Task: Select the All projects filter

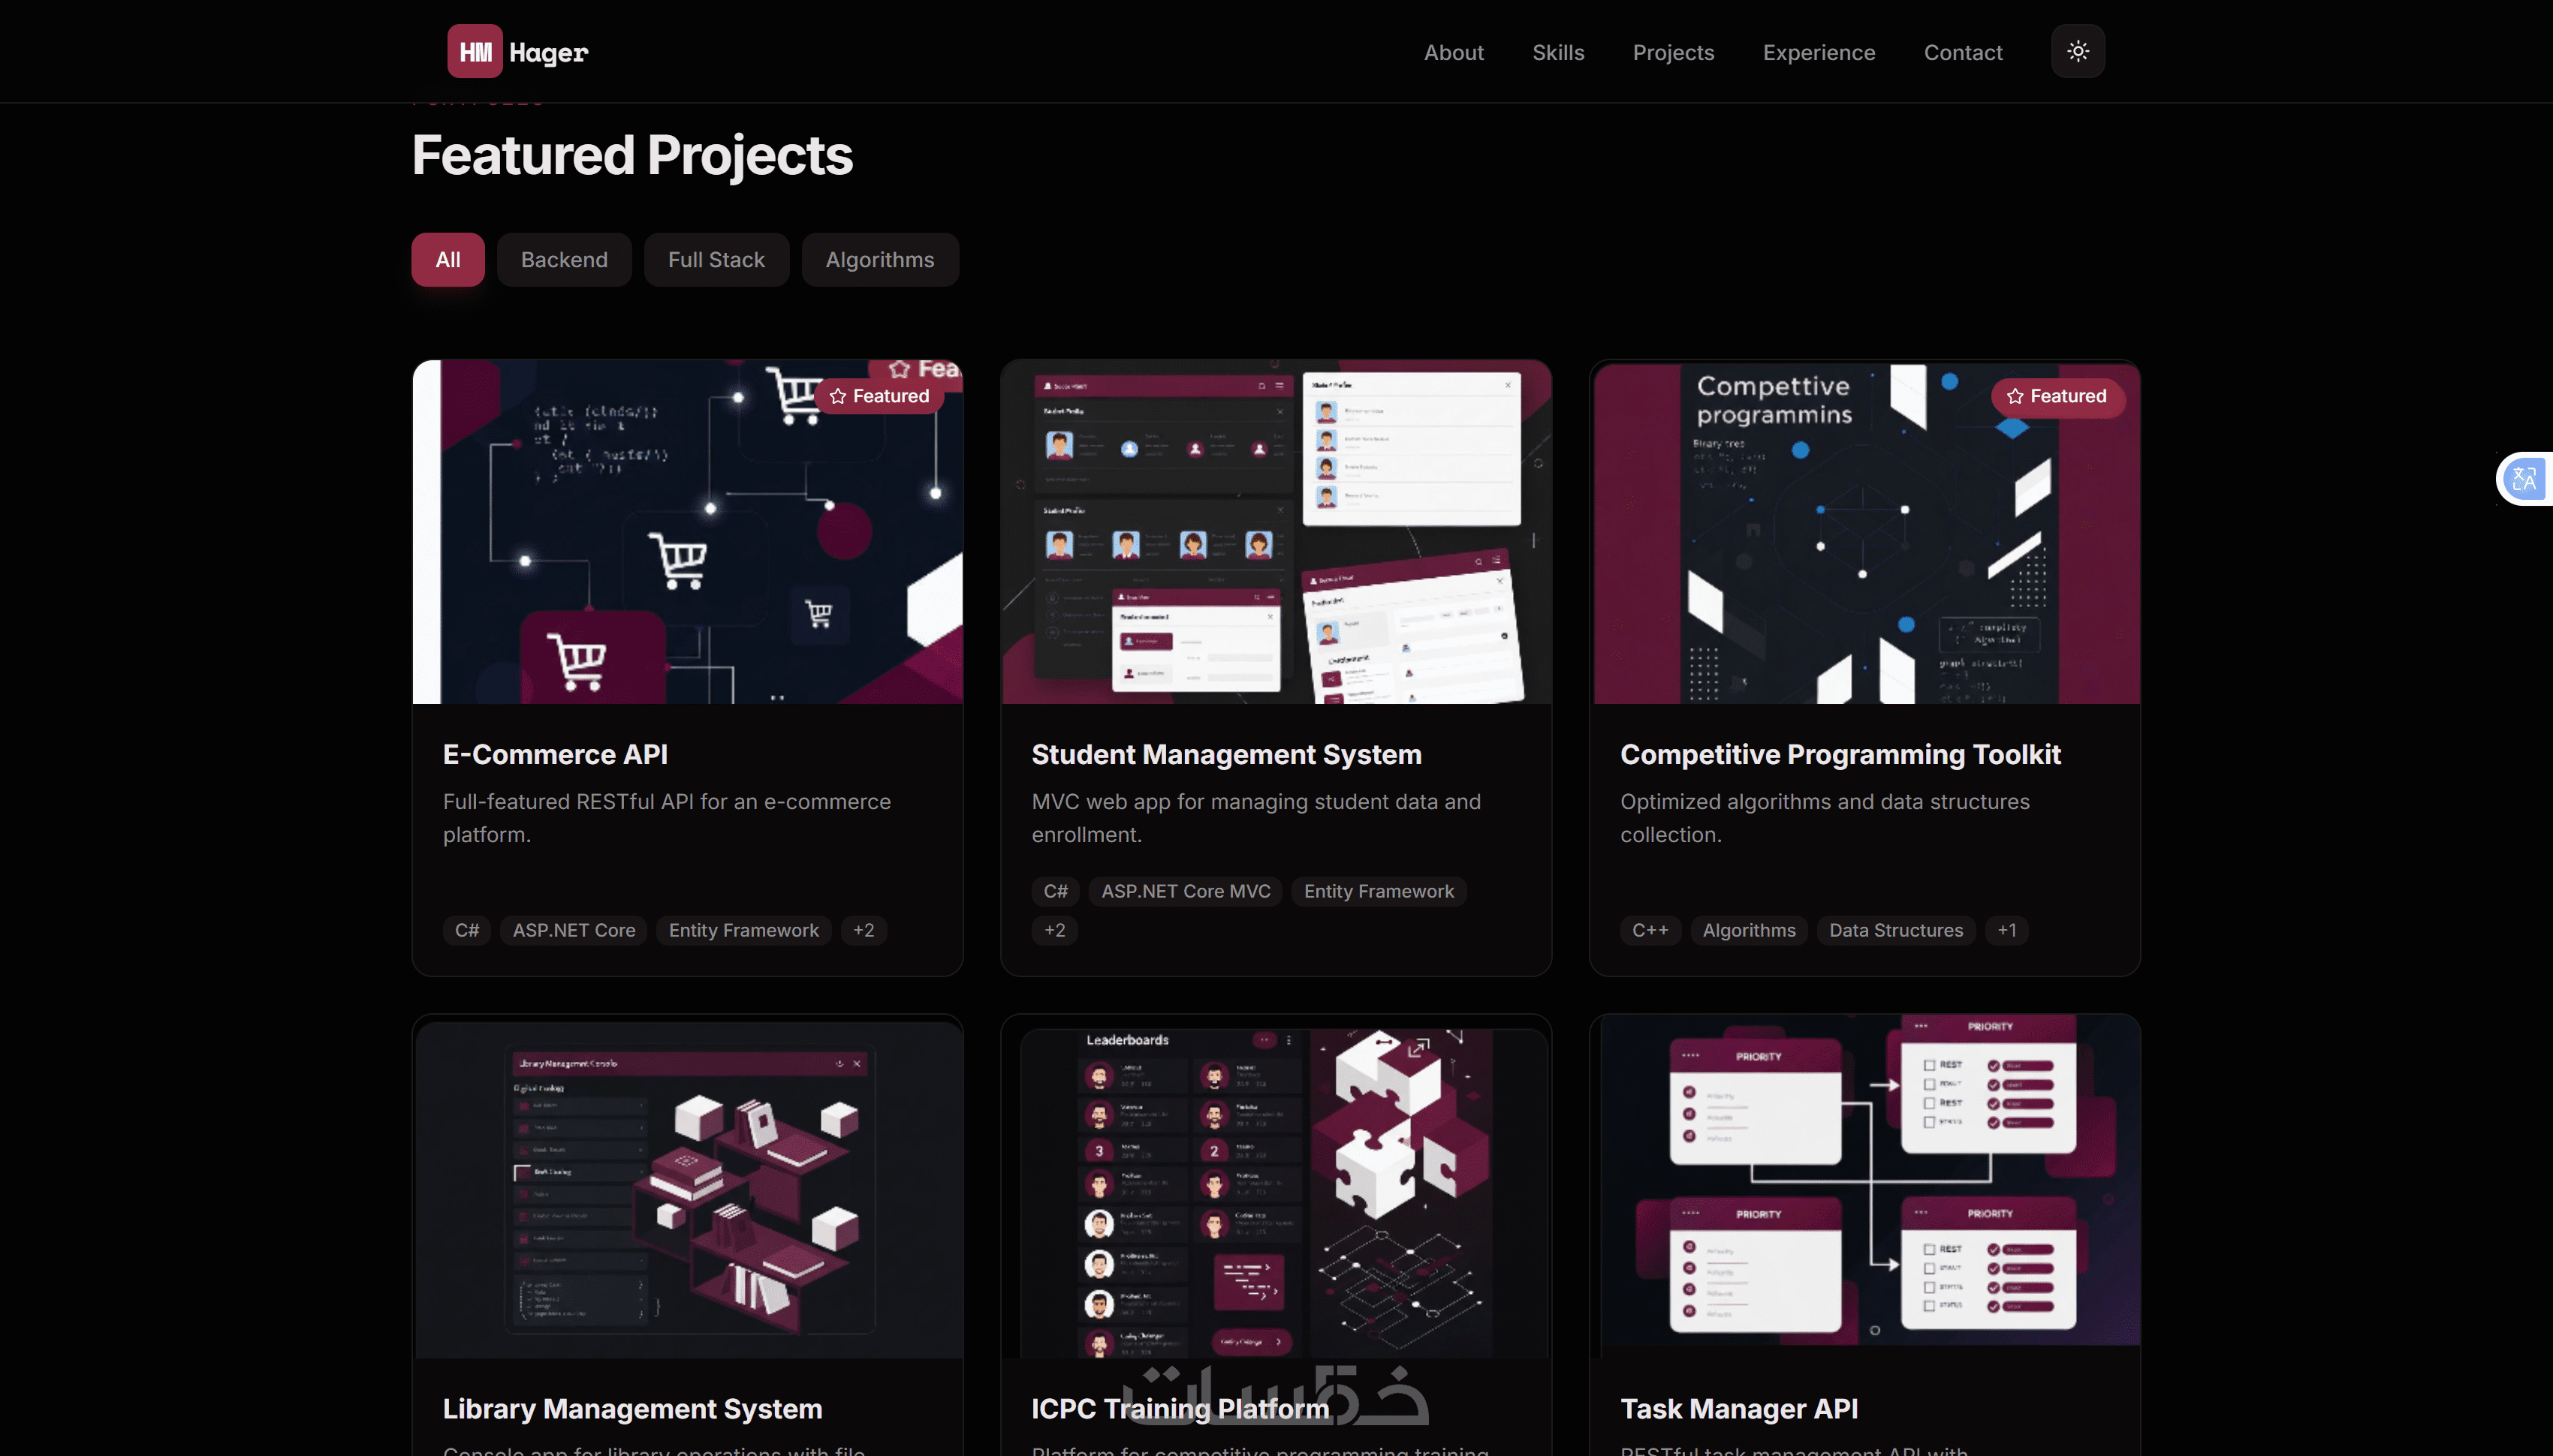Action: (x=448, y=260)
